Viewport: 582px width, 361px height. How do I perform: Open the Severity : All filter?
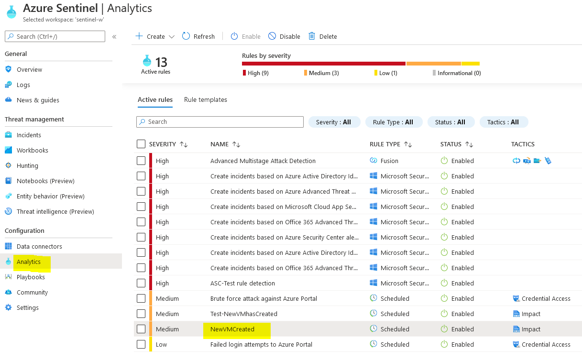click(x=334, y=122)
